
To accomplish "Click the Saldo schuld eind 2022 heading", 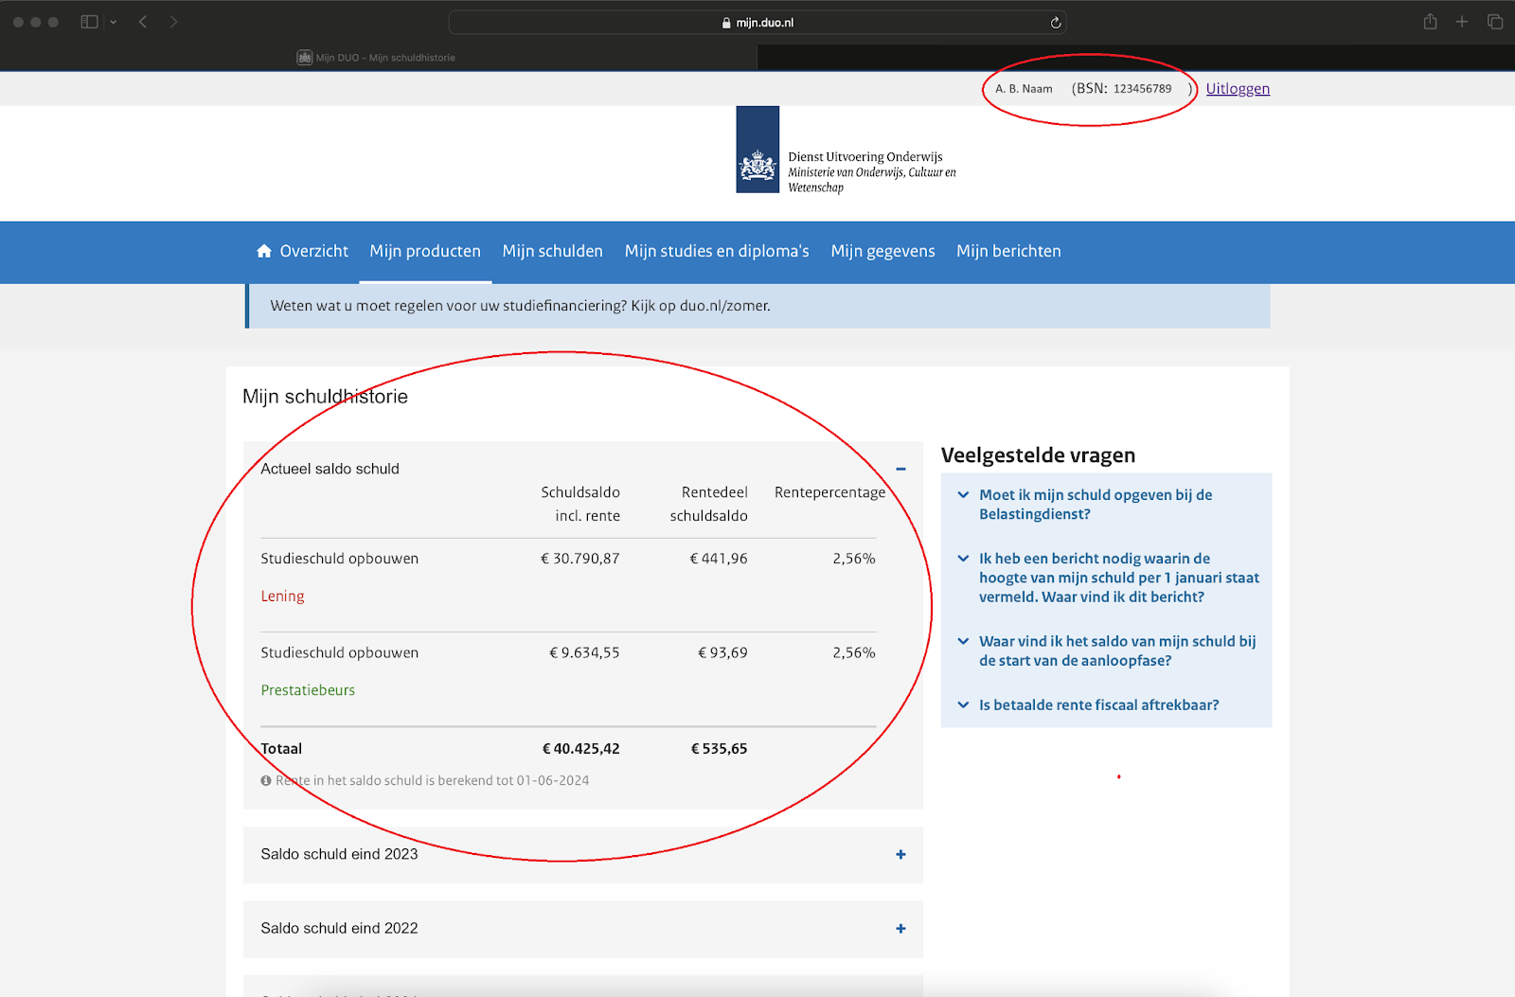I will tap(339, 928).
